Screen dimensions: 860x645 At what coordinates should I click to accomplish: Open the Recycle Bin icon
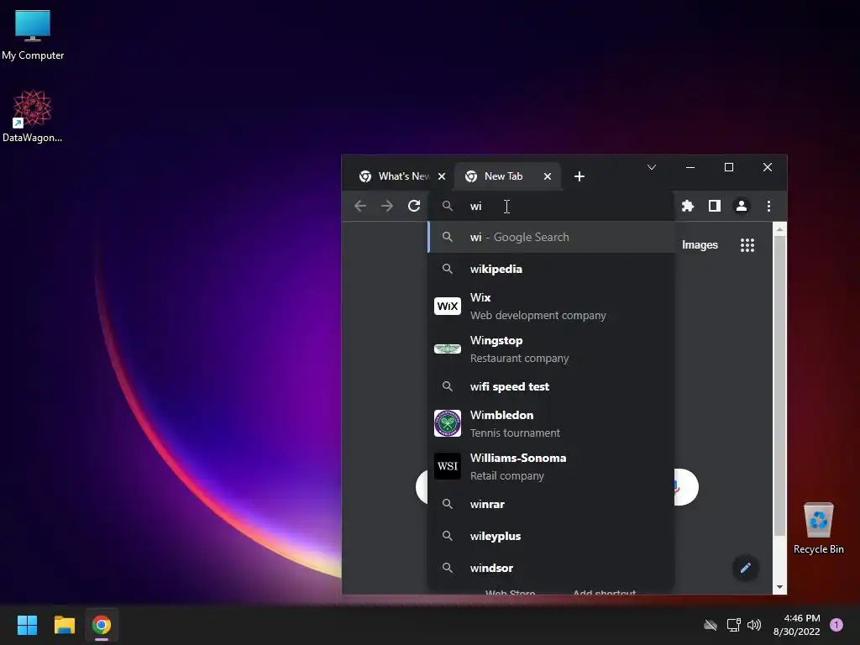[x=818, y=528]
